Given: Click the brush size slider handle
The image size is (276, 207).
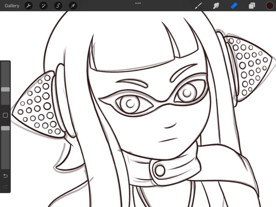Looking at the screenshot, I should (5, 89).
